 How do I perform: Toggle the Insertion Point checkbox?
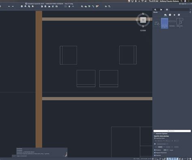coord(155,138)
